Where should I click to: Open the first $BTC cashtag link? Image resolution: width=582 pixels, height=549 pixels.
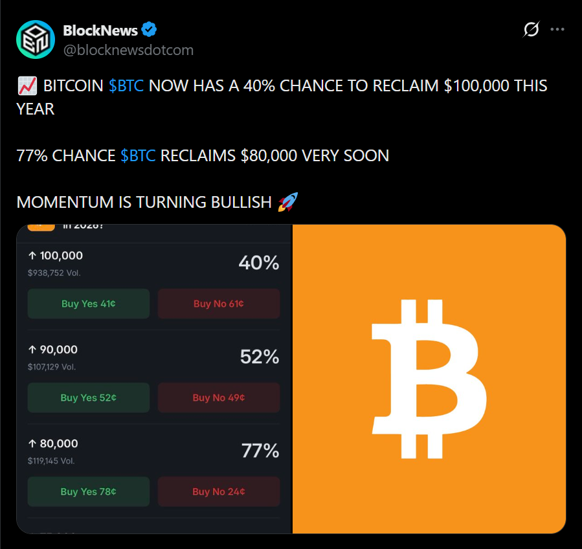pyautogui.click(x=126, y=85)
